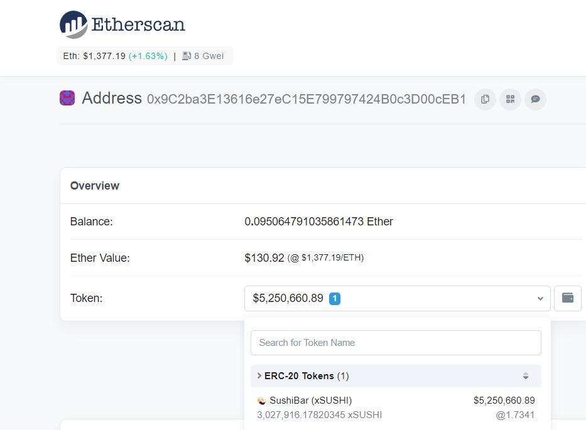Click the Etherscan logo icon

73,24
